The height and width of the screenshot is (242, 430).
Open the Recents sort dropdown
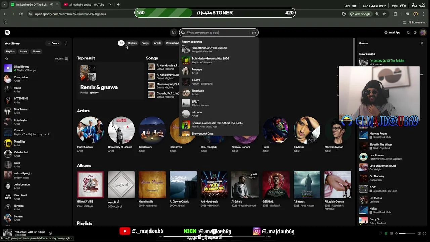point(61,59)
